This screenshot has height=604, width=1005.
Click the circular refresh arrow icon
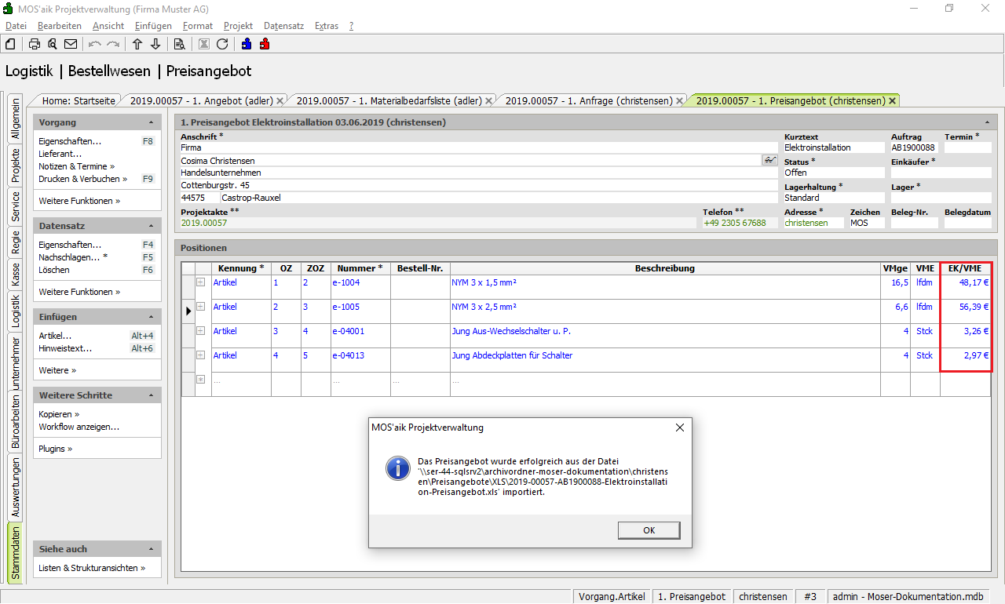click(x=222, y=44)
